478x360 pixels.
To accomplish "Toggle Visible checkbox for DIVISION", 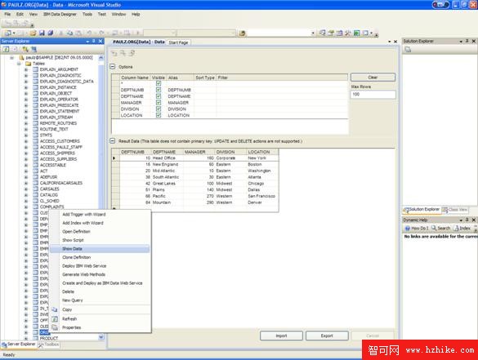I will click(x=159, y=109).
